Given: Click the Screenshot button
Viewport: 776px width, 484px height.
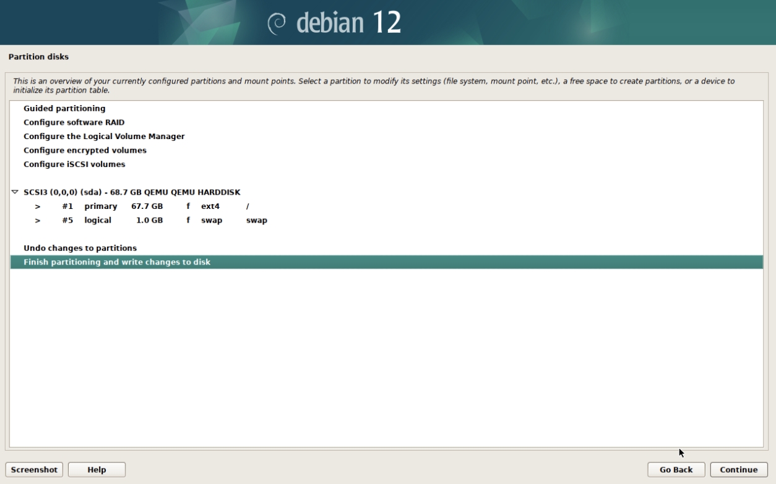Looking at the screenshot, I should pyautogui.click(x=34, y=470).
